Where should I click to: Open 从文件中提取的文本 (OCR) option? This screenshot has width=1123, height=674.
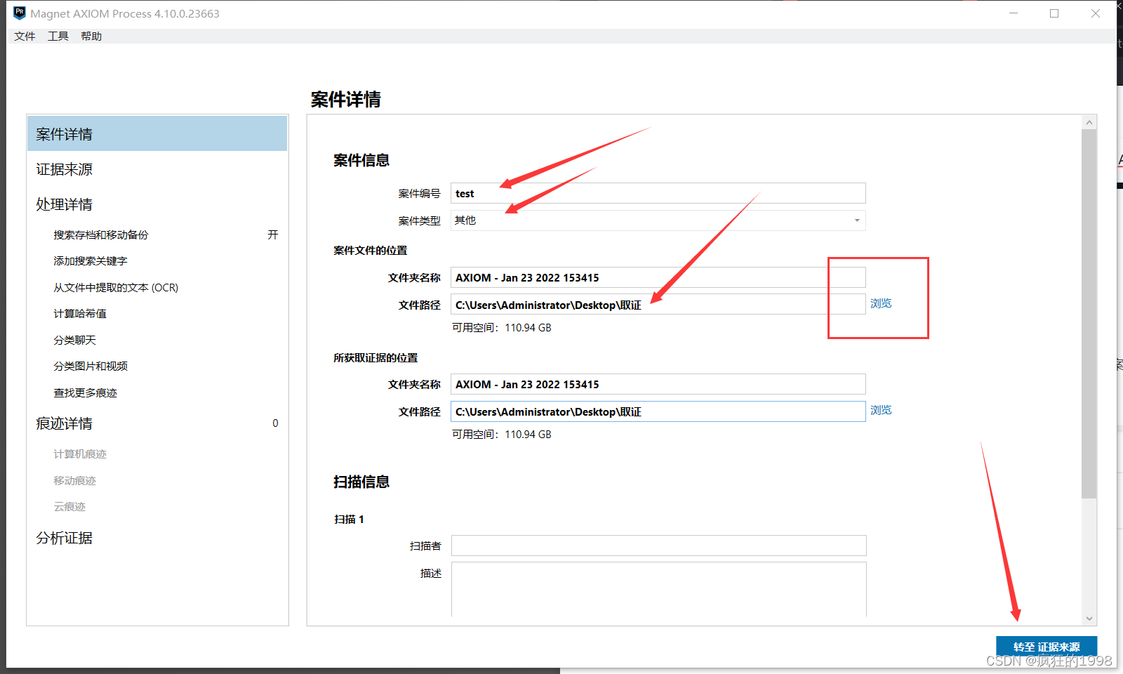(x=116, y=288)
